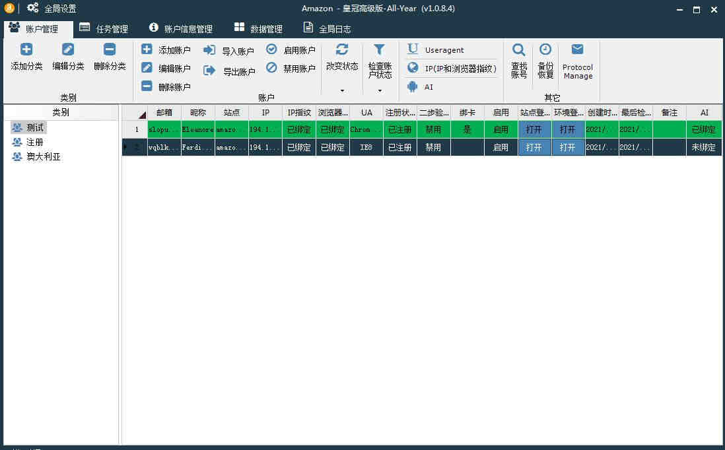
Task: Click the UA column header
Action: 366,112
